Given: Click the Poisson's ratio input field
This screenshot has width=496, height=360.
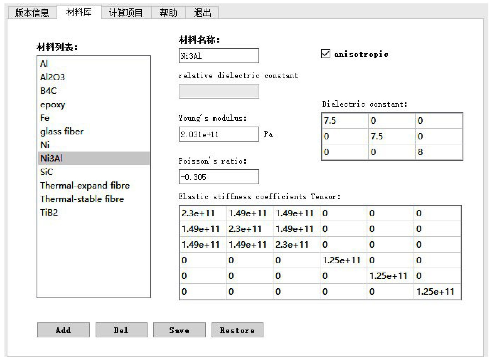Looking at the screenshot, I should click(219, 177).
